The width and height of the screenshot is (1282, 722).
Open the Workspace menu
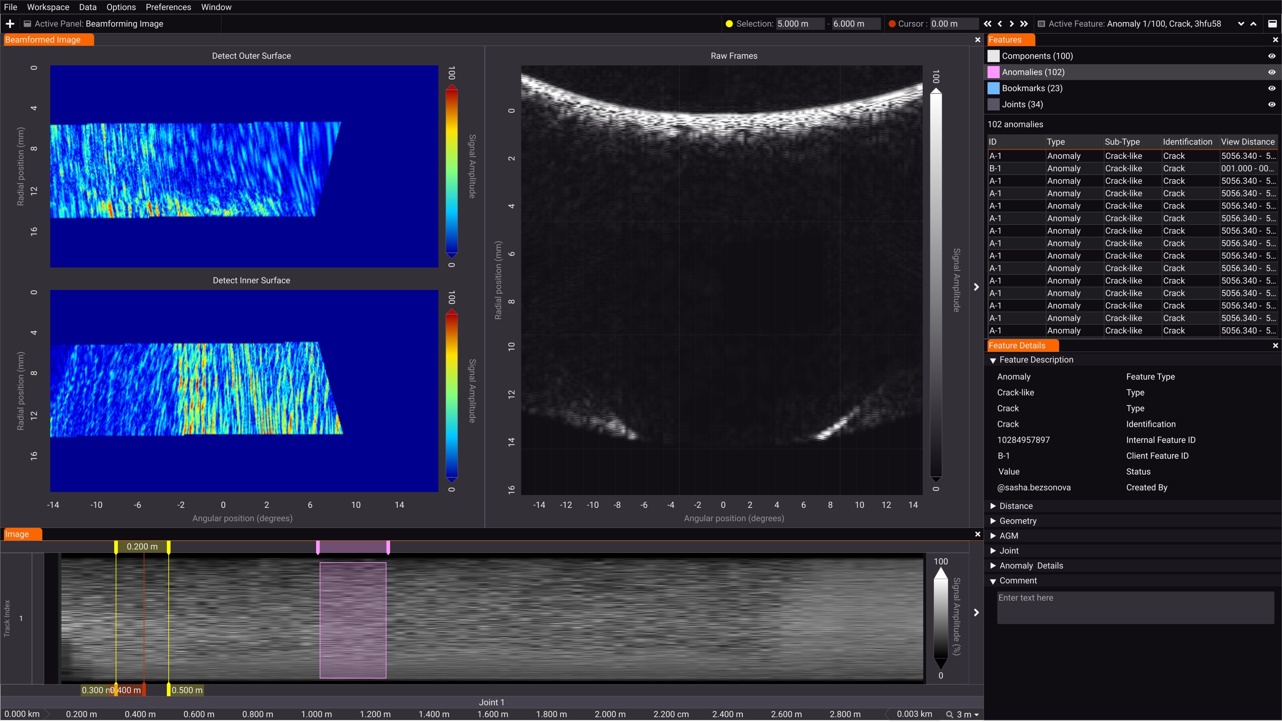[x=48, y=7]
